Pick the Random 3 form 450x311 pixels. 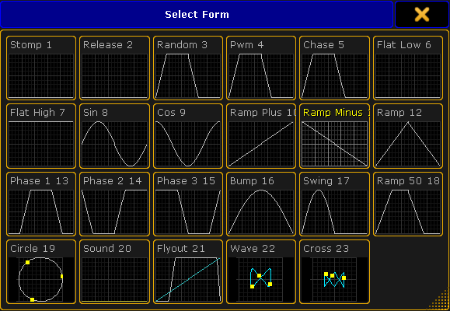(188, 68)
